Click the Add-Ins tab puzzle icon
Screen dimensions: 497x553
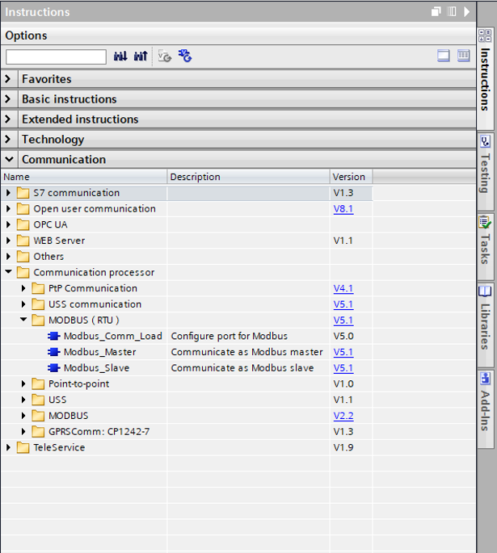pyautogui.click(x=486, y=379)
